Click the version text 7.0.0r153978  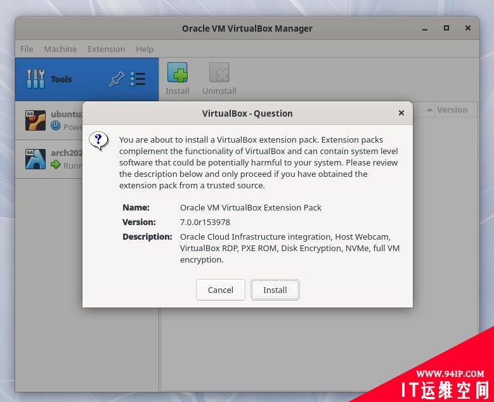coord(205,222)
